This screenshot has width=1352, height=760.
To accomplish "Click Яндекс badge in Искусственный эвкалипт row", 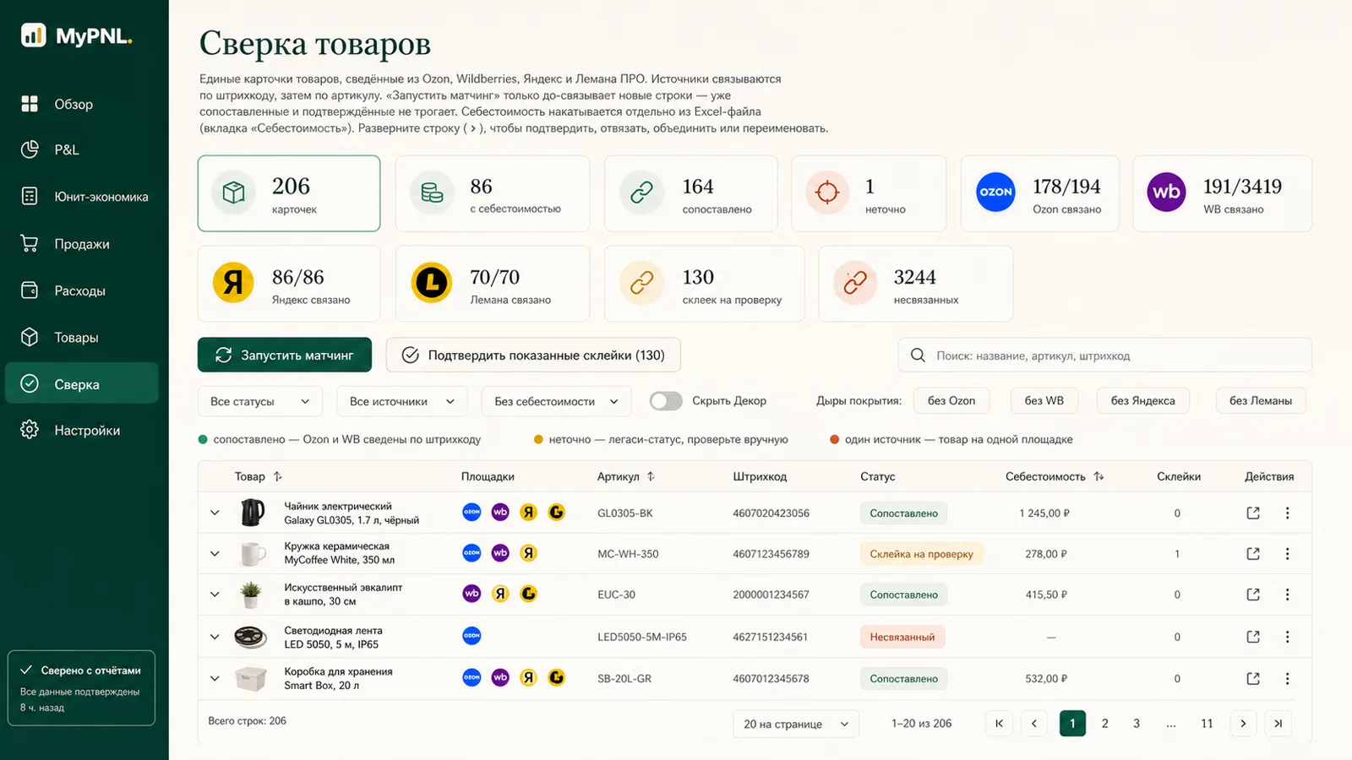I will (x=500, y=594).
